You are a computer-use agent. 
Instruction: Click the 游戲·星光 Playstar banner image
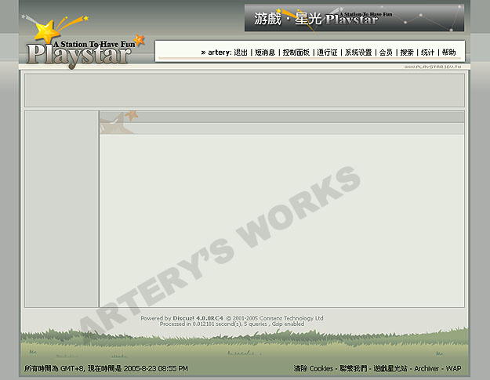[x=354, y=18]
